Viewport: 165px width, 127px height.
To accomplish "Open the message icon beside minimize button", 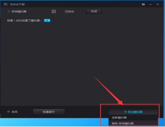I will (x=143, y=4).
